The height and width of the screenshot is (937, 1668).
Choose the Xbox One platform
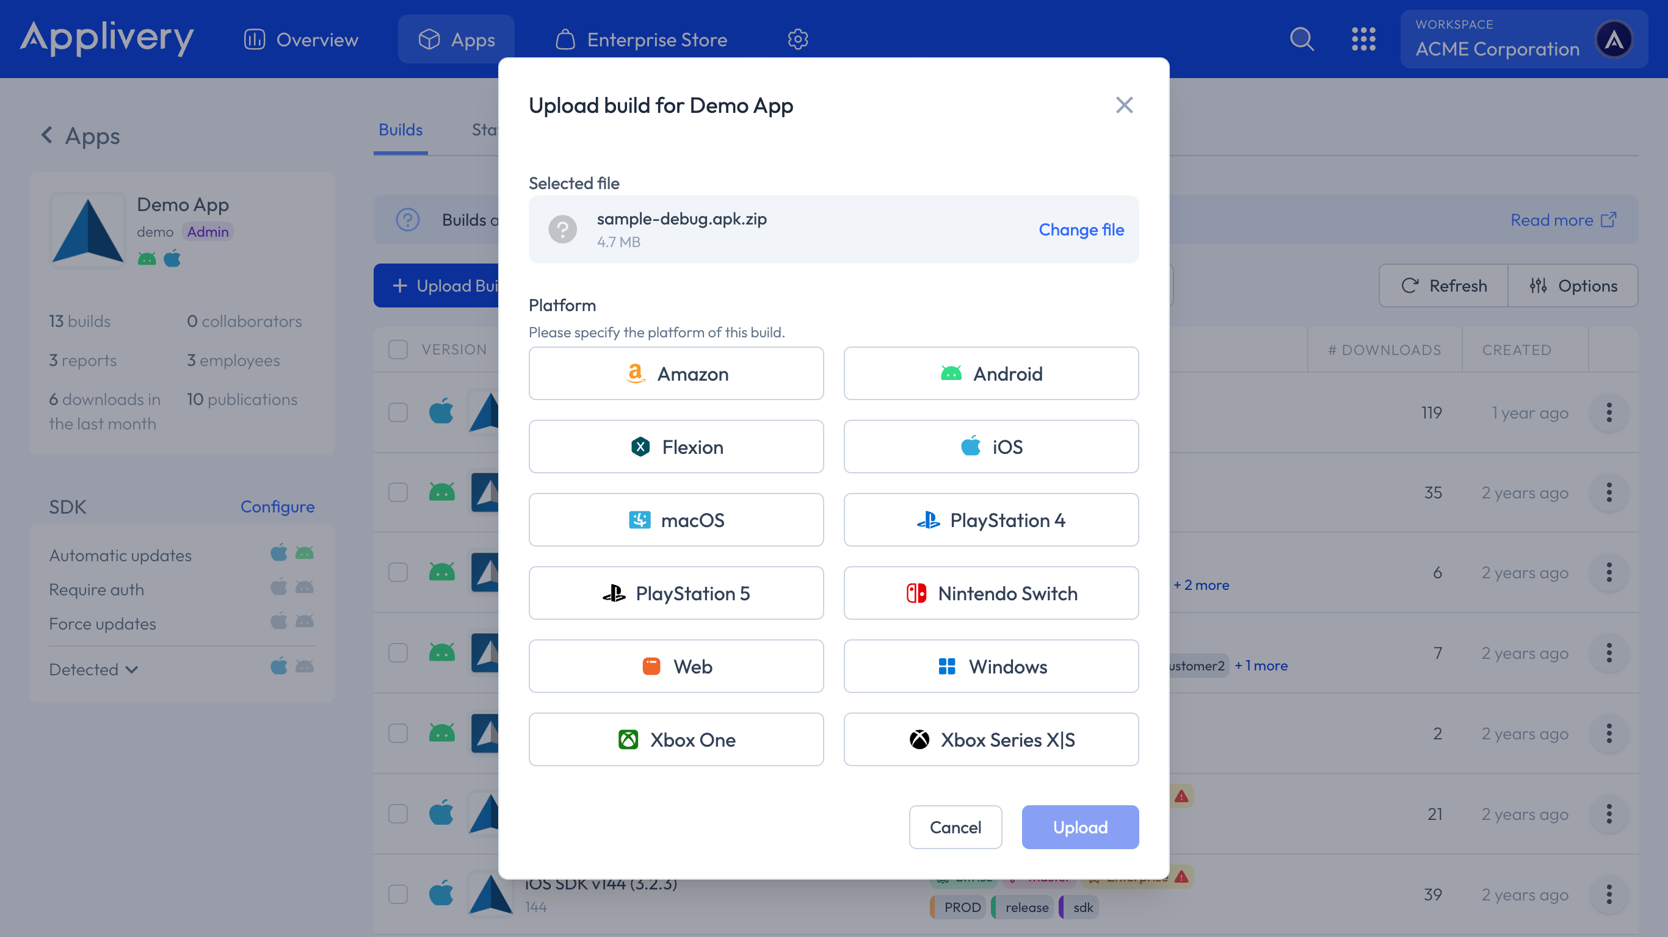(x=676, y=739)
